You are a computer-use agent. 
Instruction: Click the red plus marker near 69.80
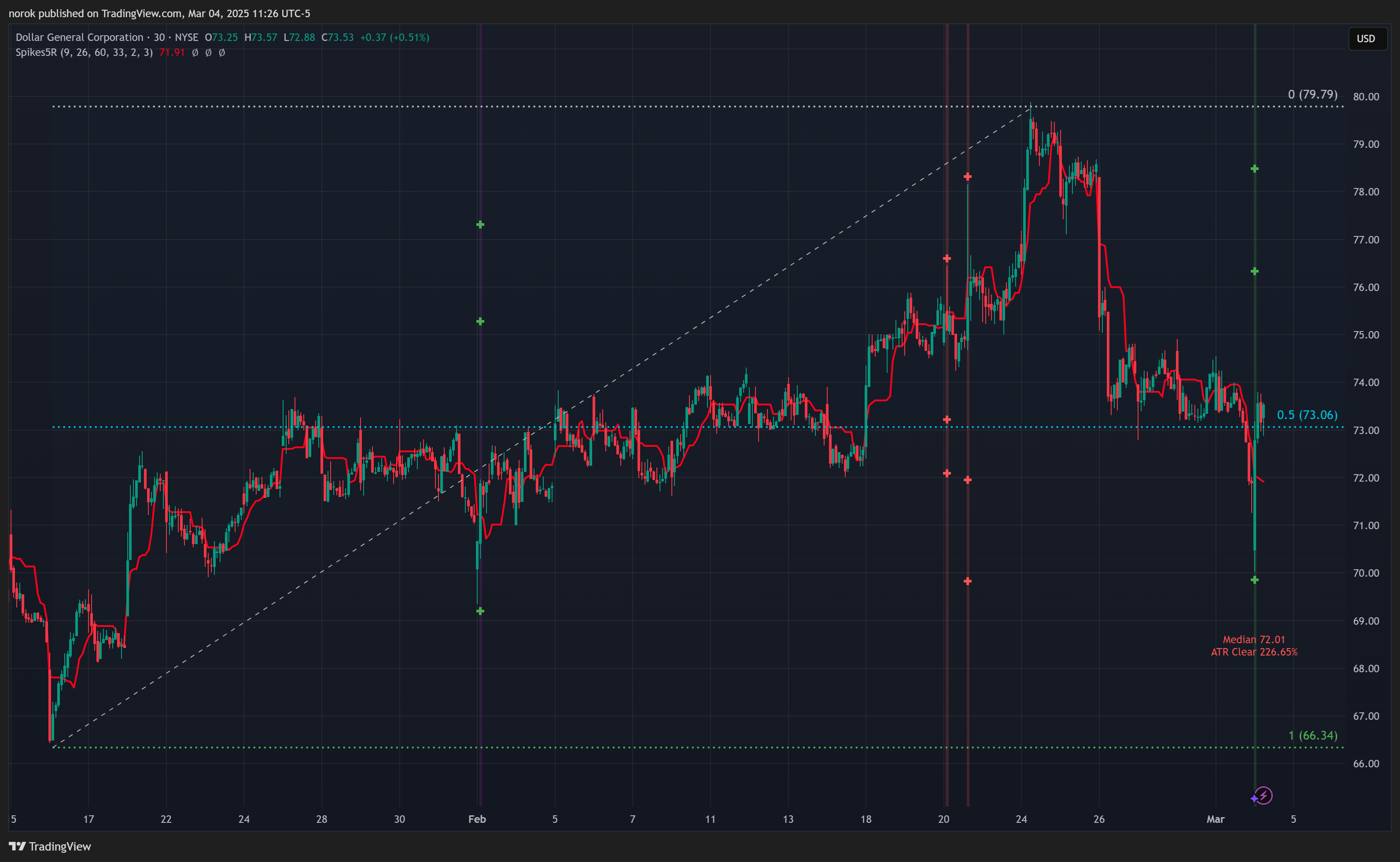coord(967,581)
